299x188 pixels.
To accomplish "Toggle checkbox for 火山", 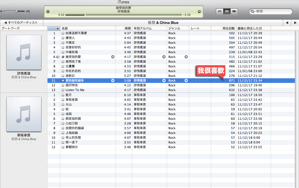I will pos(63,105).
